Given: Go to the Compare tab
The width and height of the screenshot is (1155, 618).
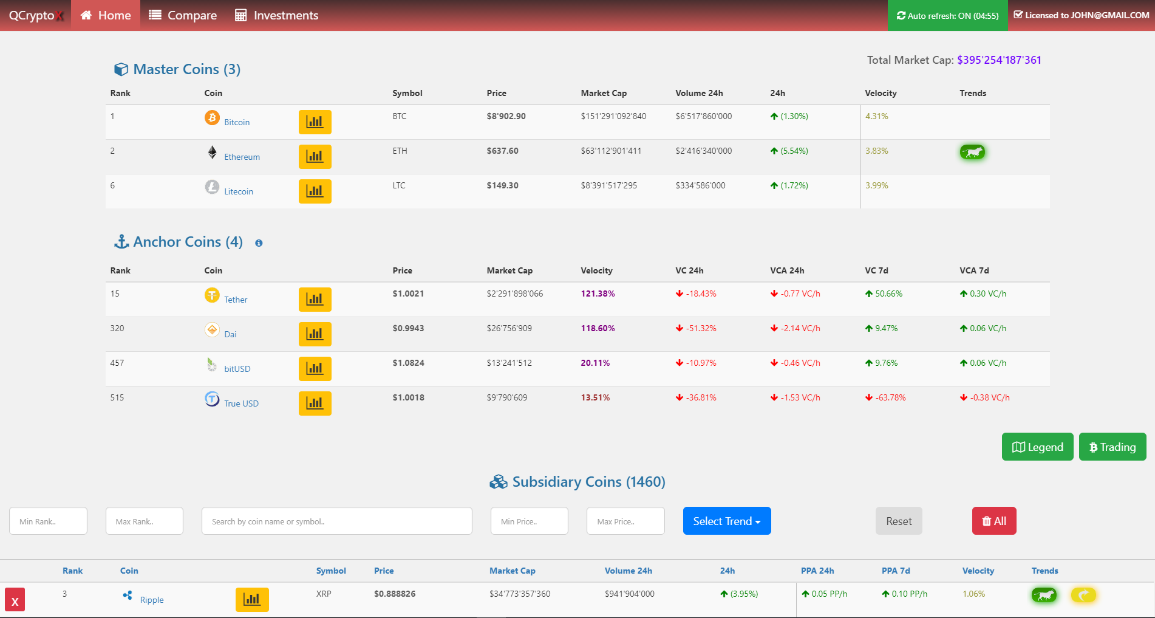Looking at the screenshot, I should [x=183, y=15].
